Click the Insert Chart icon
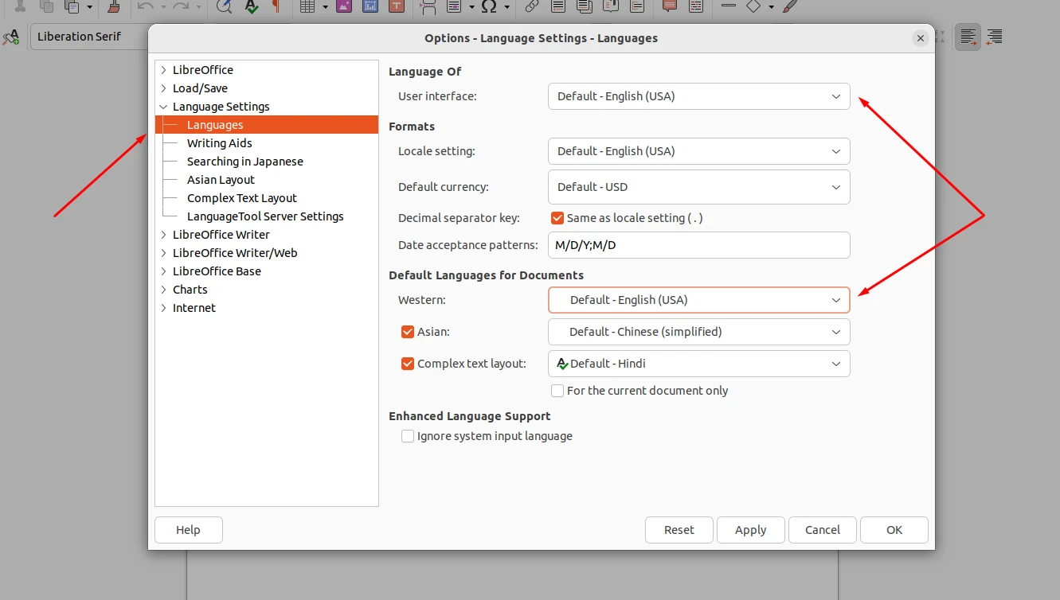The height and width of the screenshot is (600, 1060). click(x=370, y=6)
